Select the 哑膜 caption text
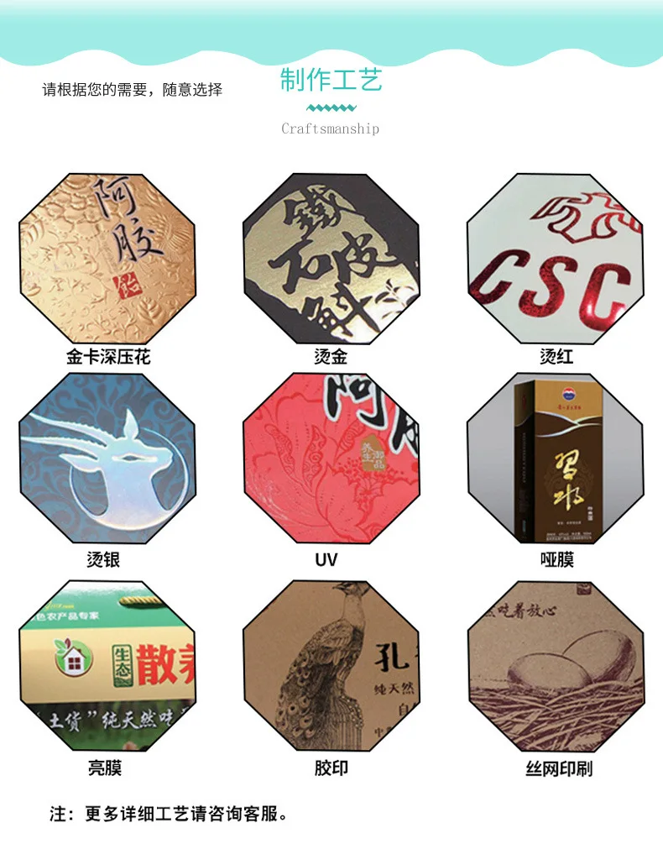Viewport: 663px width, 849px height. tap(557, 559)
